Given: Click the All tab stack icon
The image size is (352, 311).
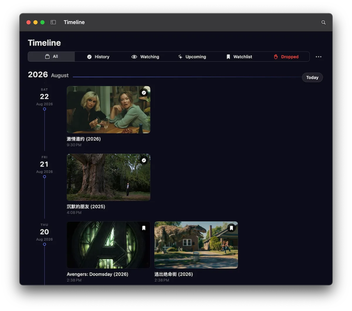Looking at the screenshot, I should point(47,56).
